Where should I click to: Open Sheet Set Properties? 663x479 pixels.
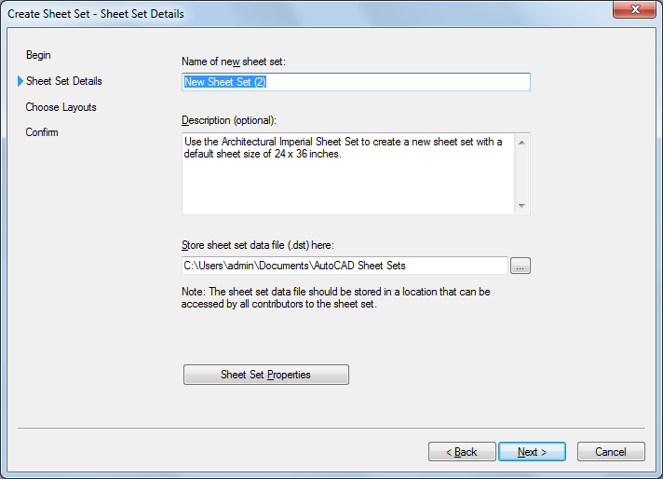[266, 375]
